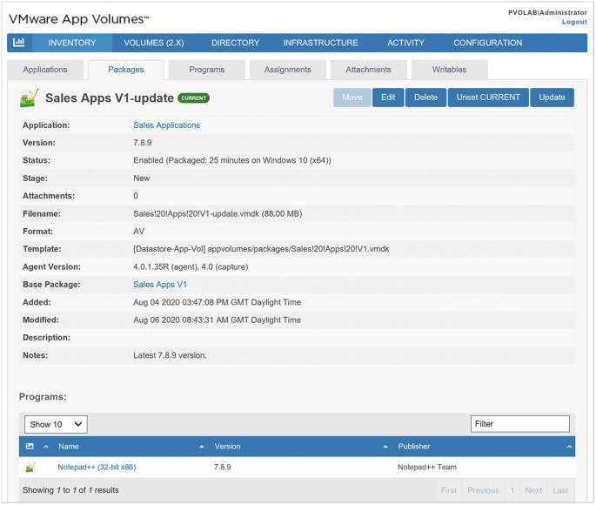
Task: Click the Next pagination button
Action: point(533,490)
